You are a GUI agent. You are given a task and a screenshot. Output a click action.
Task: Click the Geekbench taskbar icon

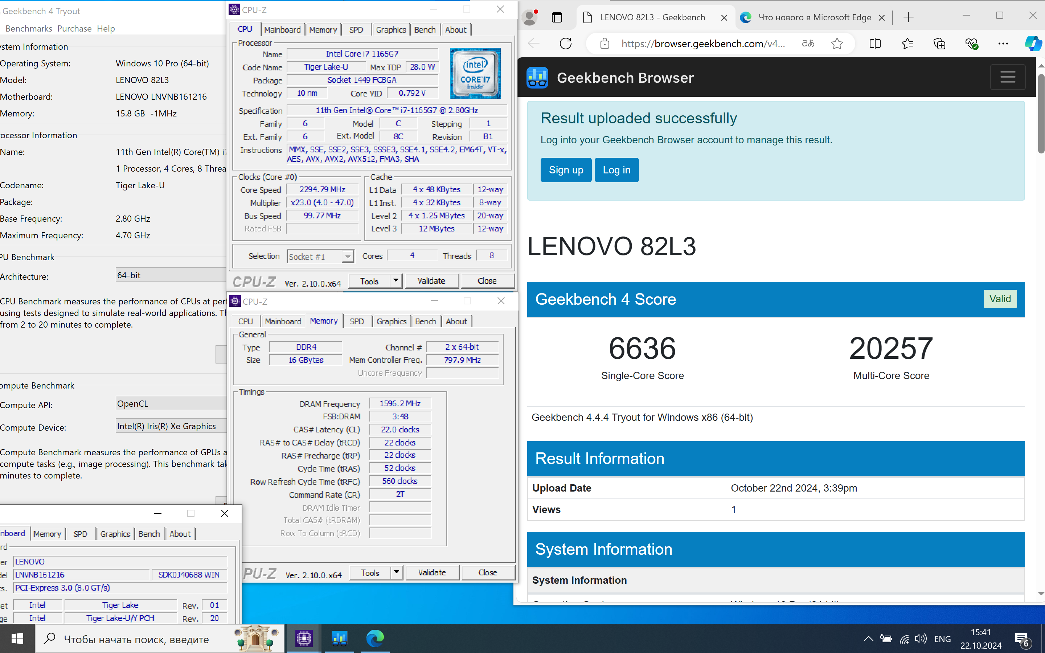(x=339, y=638)
